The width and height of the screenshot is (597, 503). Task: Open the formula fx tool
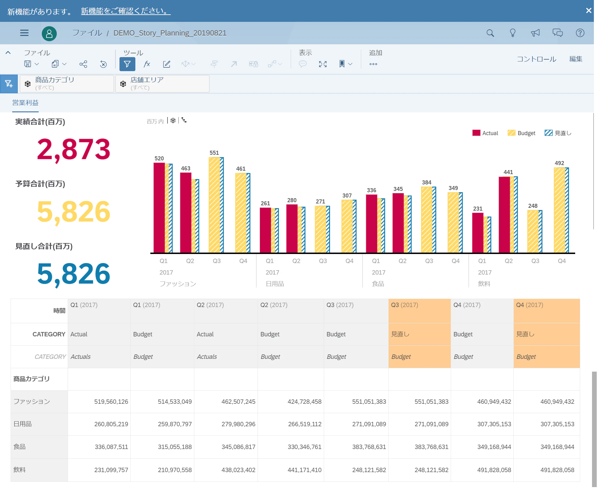point(147,64)
